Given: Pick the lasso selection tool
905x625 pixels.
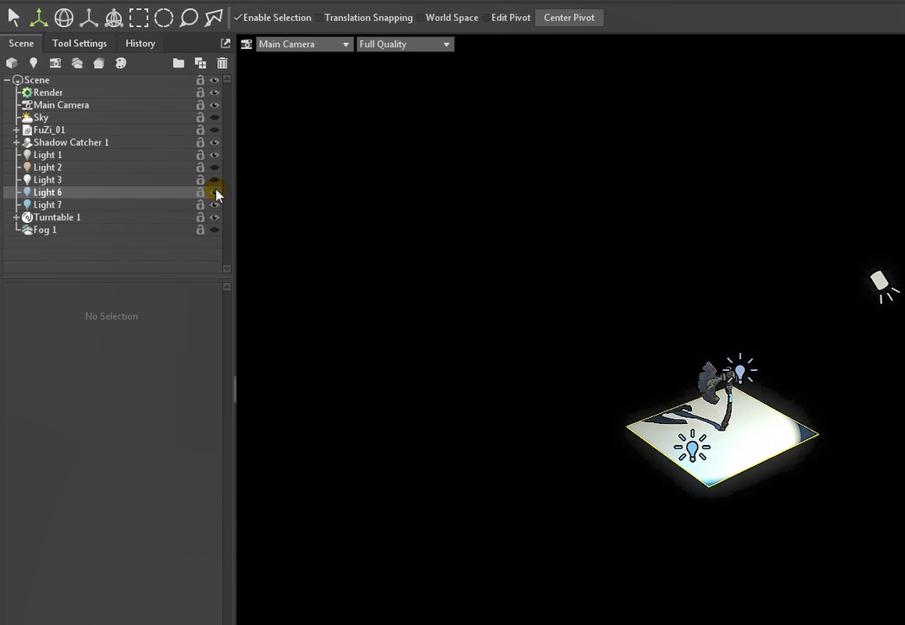Looking at the screenshot, I should [x=189, y=17].
